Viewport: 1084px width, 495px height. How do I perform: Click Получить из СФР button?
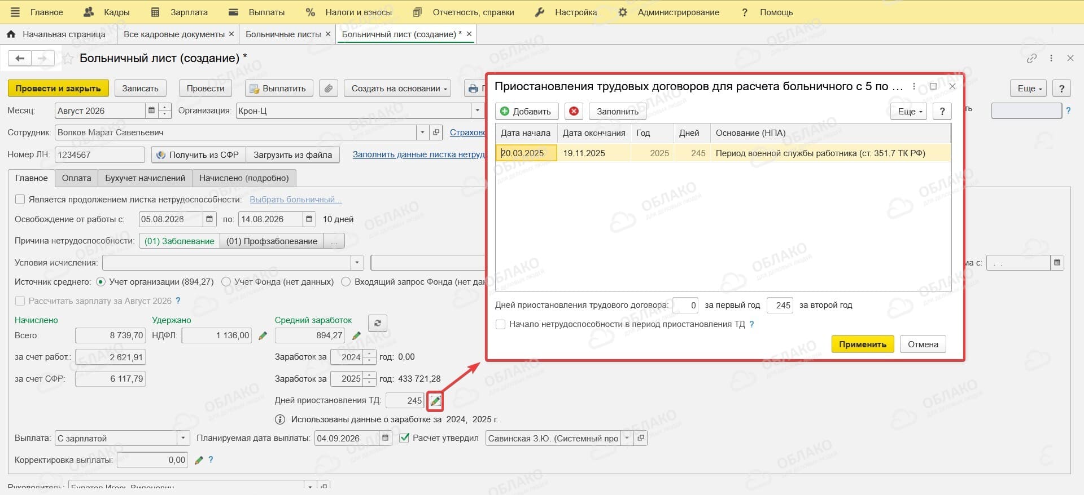coord(198,154)
